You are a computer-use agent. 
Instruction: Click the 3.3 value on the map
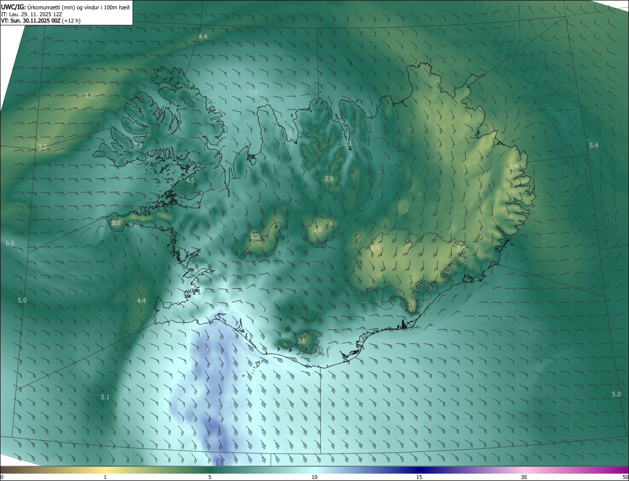click(x=255, y=236)
